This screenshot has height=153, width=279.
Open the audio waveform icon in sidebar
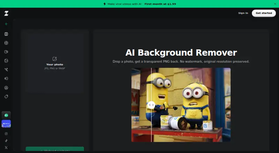point(6,79)
